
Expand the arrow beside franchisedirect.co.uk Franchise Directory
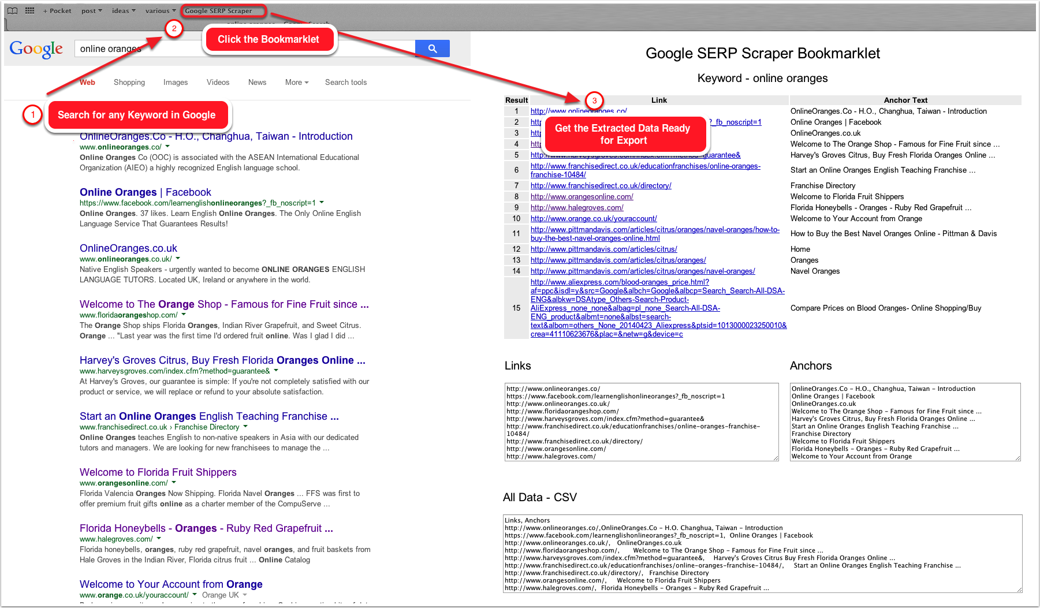245,427
